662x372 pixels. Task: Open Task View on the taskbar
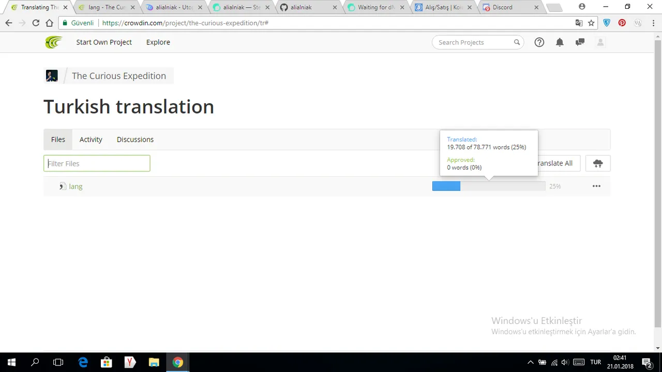click(x=58, y=362)
